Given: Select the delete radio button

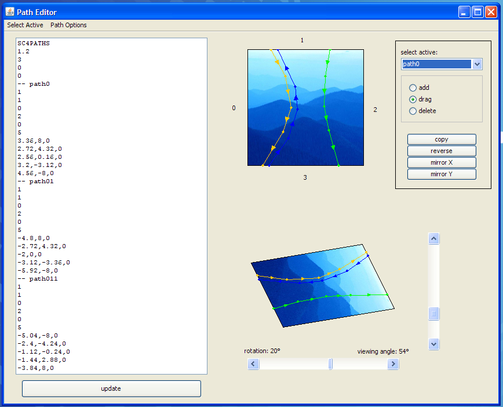Looking at the screenshot, I should point(413,111).
